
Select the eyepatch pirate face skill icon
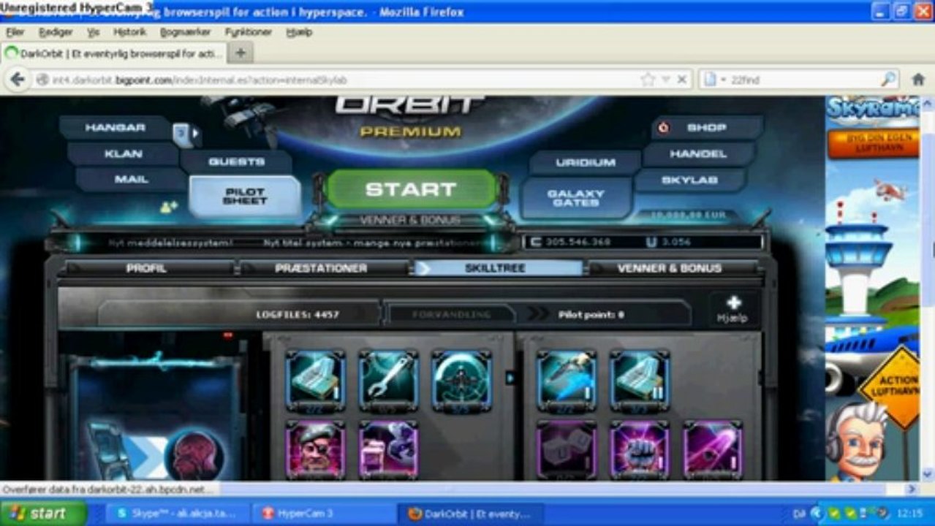(x=315, y=450)
